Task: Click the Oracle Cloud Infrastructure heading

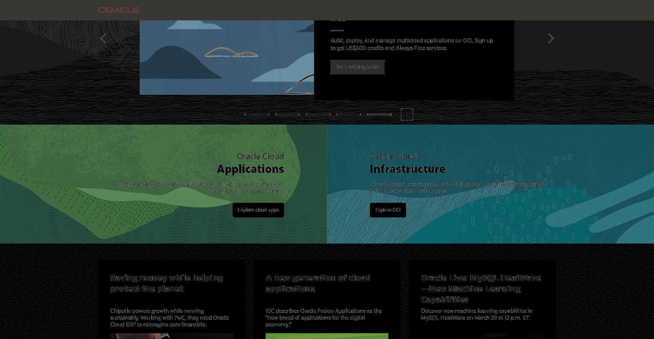Action: [x=408, y=163]
